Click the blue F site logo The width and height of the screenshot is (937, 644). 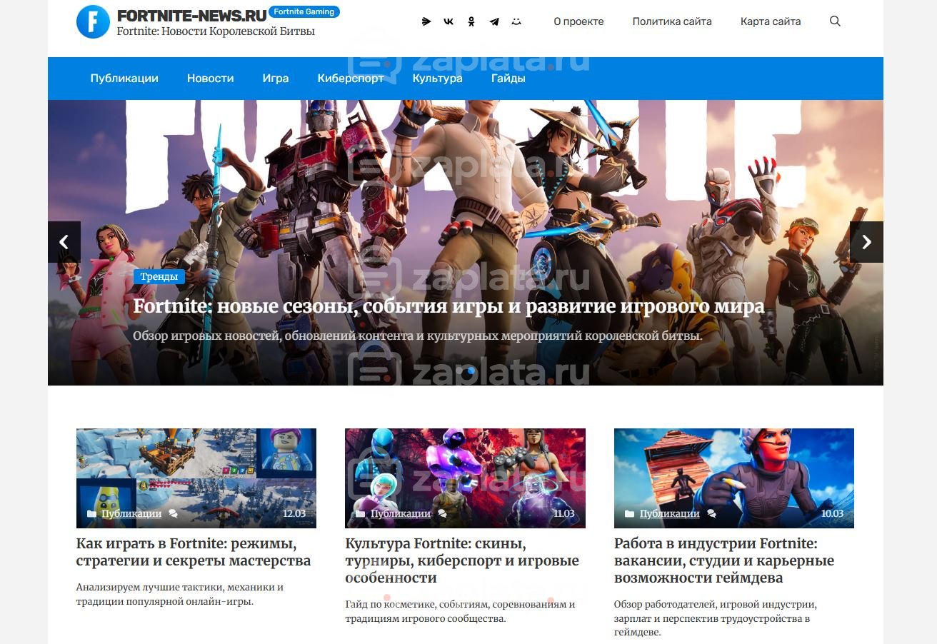coord(93,21)
